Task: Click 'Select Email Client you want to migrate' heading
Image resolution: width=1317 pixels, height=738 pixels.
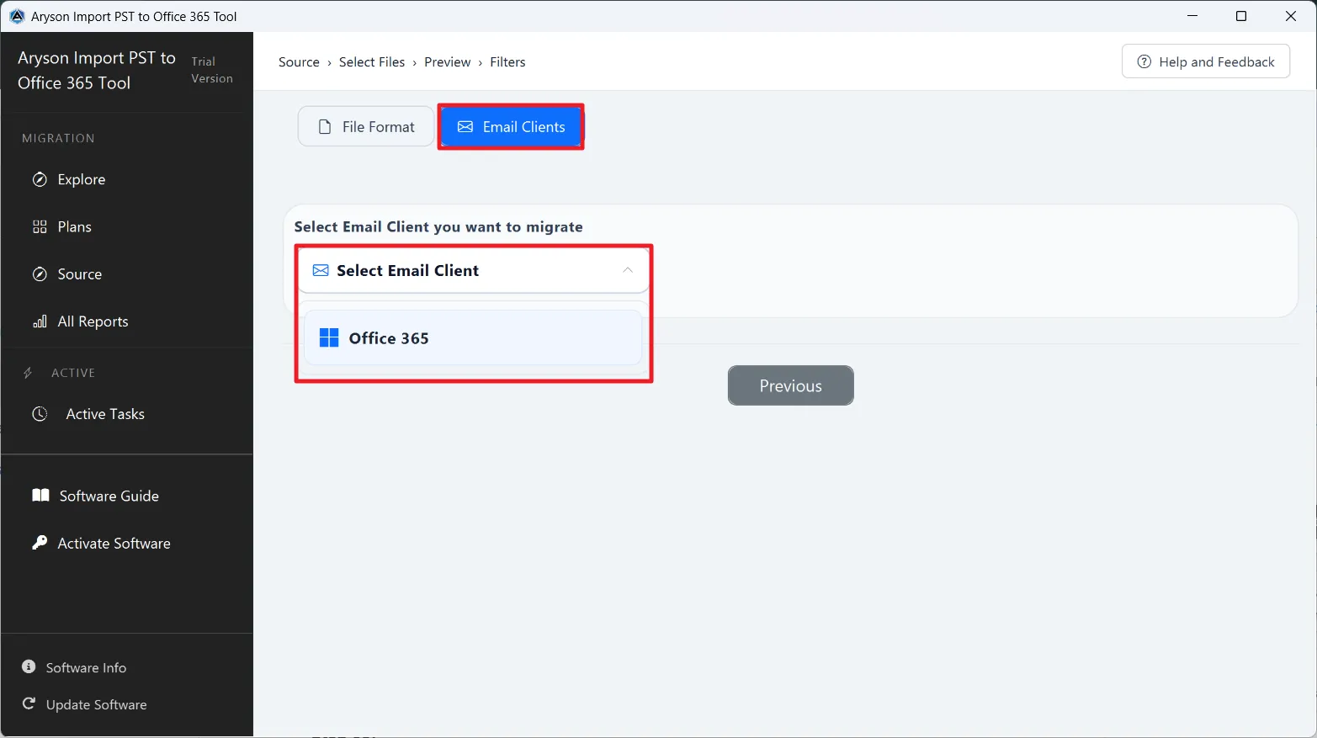Action: [438, 227]
